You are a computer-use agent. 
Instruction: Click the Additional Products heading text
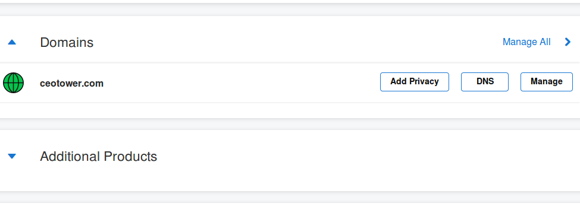pos(98,156)
